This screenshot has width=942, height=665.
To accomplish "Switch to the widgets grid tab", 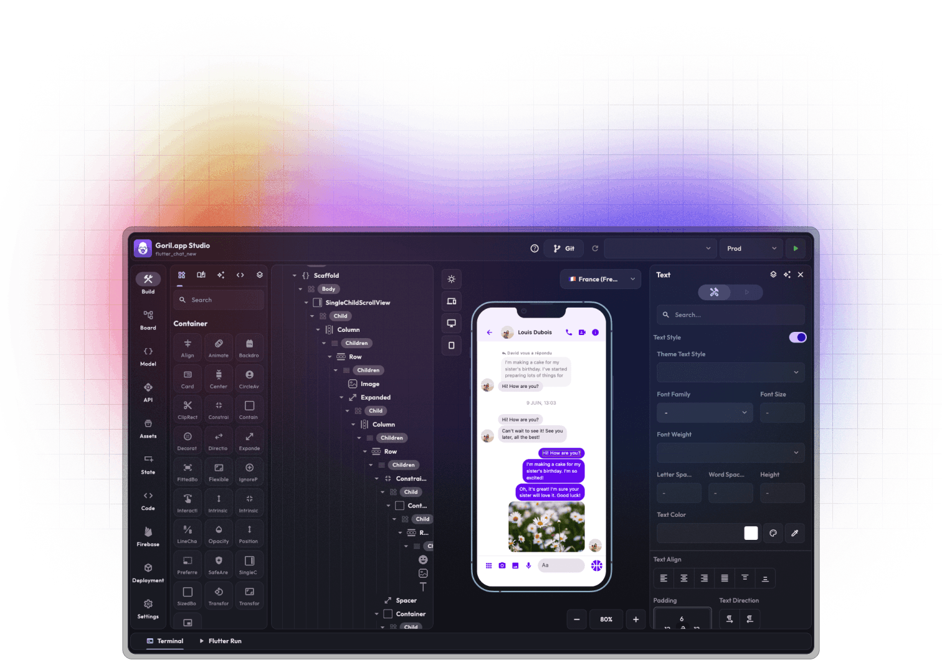I will (x=182, y=275).
